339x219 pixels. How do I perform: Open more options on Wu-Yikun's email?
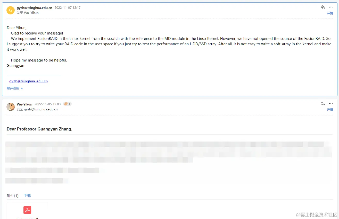pyautogui.click(x=331, y=103)
